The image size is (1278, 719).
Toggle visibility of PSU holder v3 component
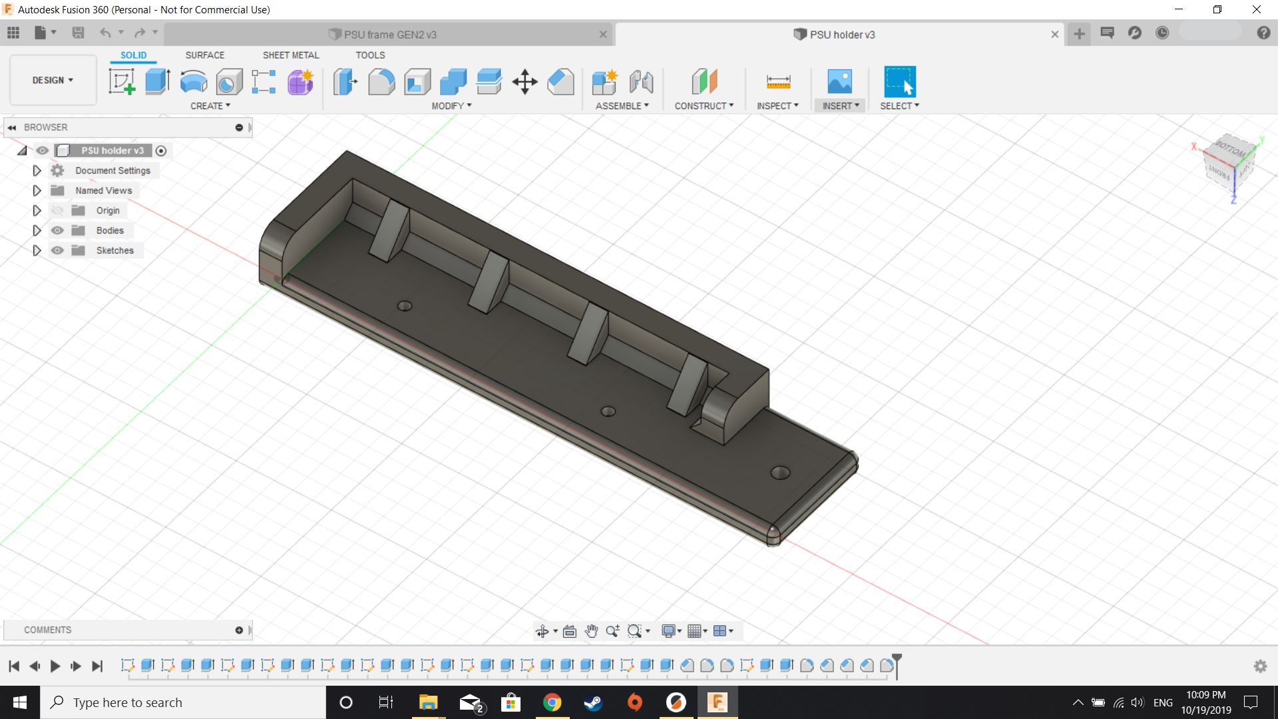(43, 150)
